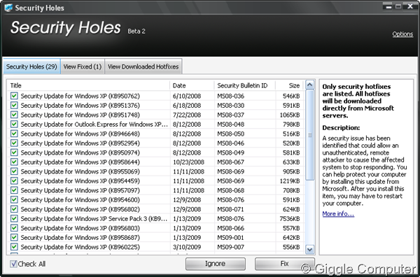Click the scrollbar up arrow in list

[x=309, y=85]
